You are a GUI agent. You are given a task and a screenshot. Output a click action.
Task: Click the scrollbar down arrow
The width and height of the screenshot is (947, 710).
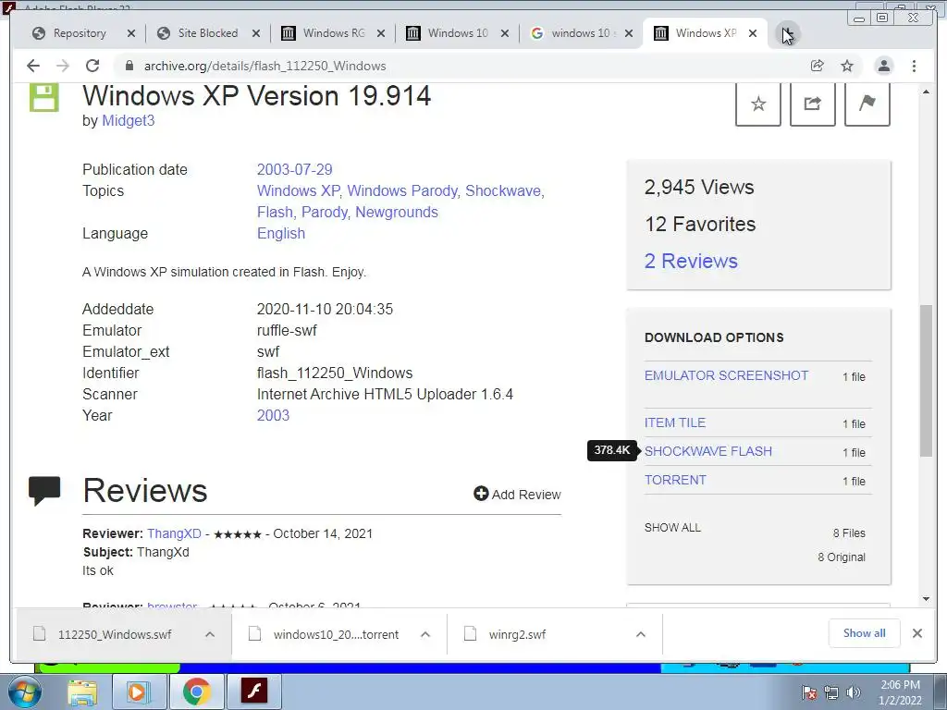point(926,599)
